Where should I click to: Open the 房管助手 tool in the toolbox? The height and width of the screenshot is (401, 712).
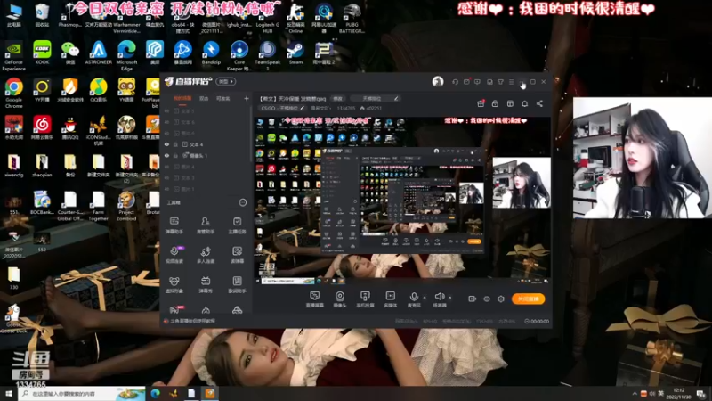point(206,225)
